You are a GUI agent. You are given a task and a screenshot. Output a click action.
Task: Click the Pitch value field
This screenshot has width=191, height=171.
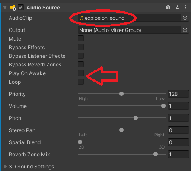(x=178, y=118)
